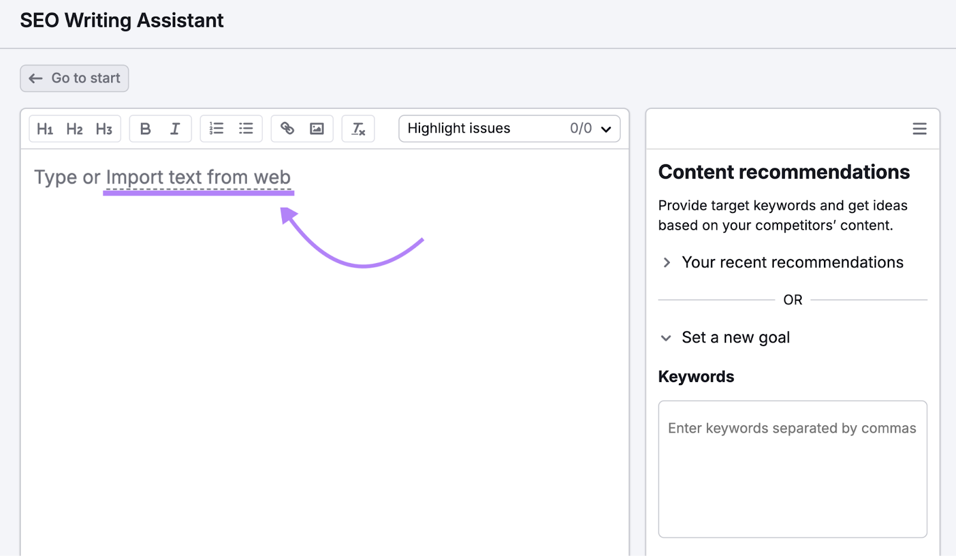
Task: Toggle italic text formatting
Action: click(175, 129)
